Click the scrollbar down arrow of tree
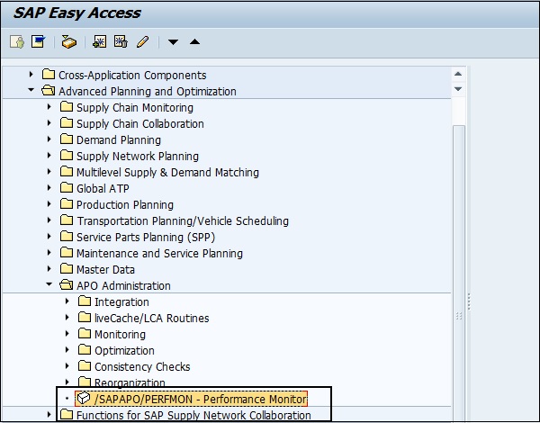The width and height of the screenshot is (540, 423). click(458, 89)
